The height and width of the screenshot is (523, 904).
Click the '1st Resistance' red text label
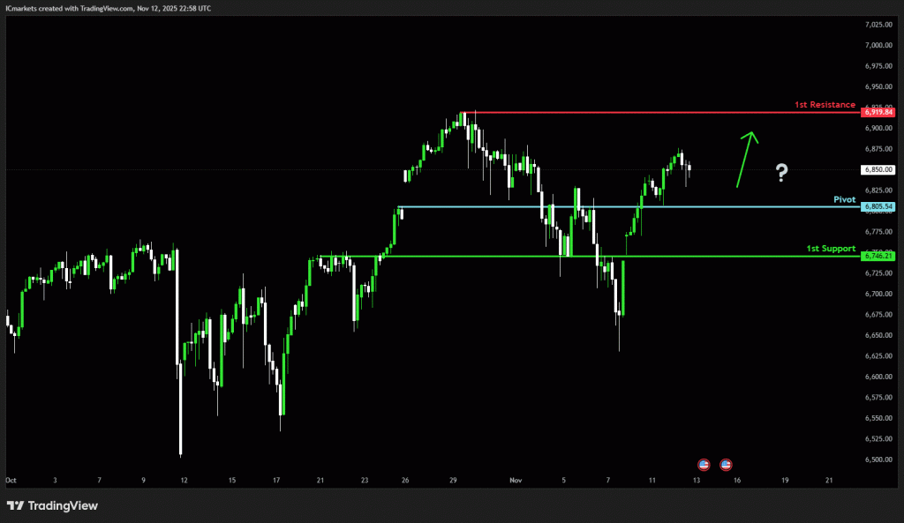point(824,104)
